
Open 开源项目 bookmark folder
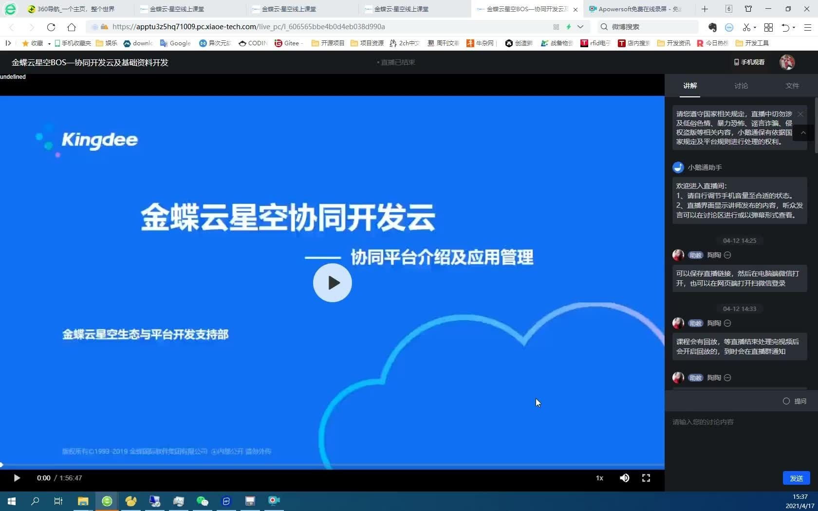pyautogui.click(x=328, y=43)
